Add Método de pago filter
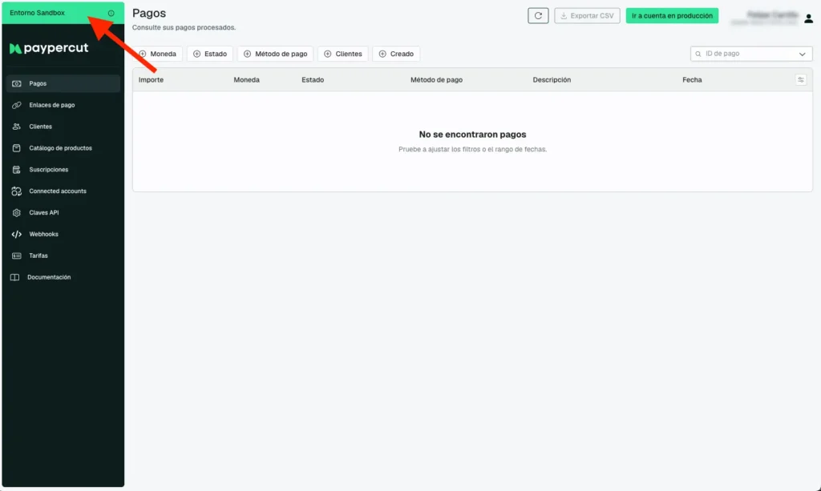Viewport: 821px width, 491px height. (x=276, y=54)
